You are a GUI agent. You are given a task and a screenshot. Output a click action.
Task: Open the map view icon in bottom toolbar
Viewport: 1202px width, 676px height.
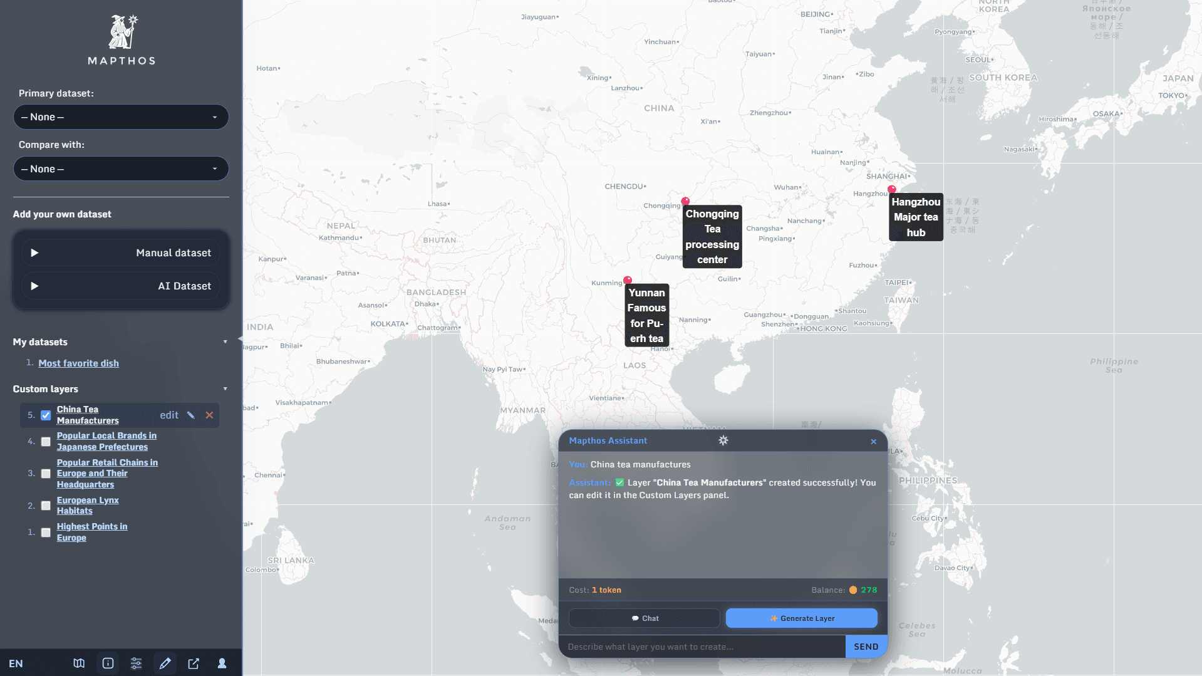(x=79, y=663)
